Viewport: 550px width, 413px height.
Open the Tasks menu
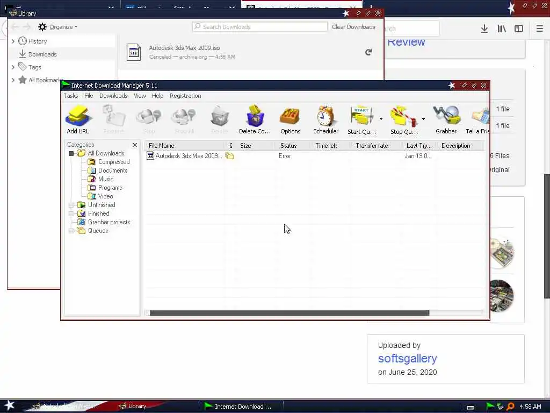click(71, 96)
